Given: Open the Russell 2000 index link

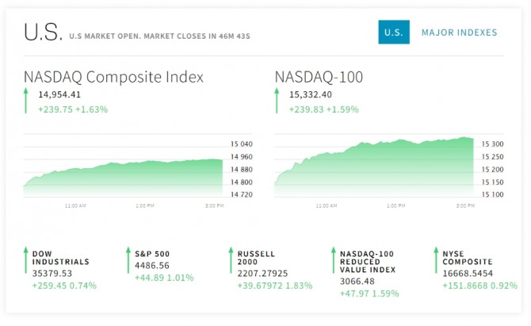Looking at the screenshot, I should tap(256, 257).
